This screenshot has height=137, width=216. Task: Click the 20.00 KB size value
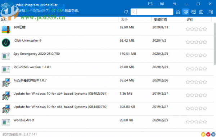point(126,120)
